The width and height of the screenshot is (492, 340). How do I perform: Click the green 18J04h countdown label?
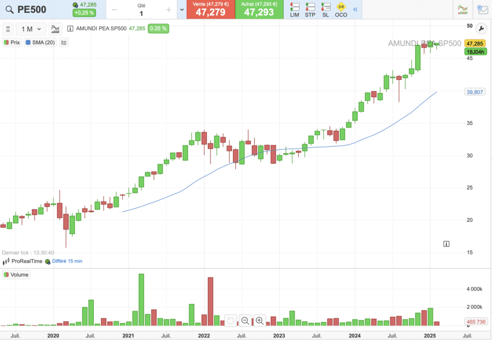(x=475, y=52)
